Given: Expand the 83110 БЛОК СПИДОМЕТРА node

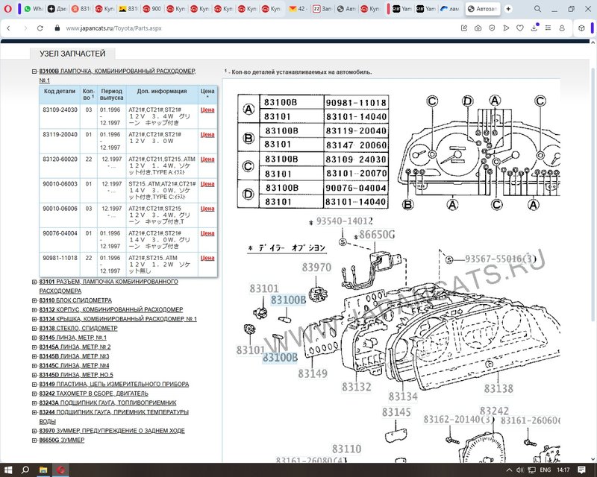Looking at the screenshot, I should coord(34,300).
